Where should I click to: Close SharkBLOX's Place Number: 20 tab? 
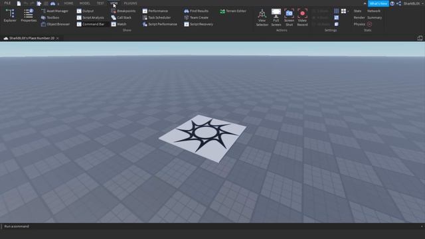coord(58,39)
